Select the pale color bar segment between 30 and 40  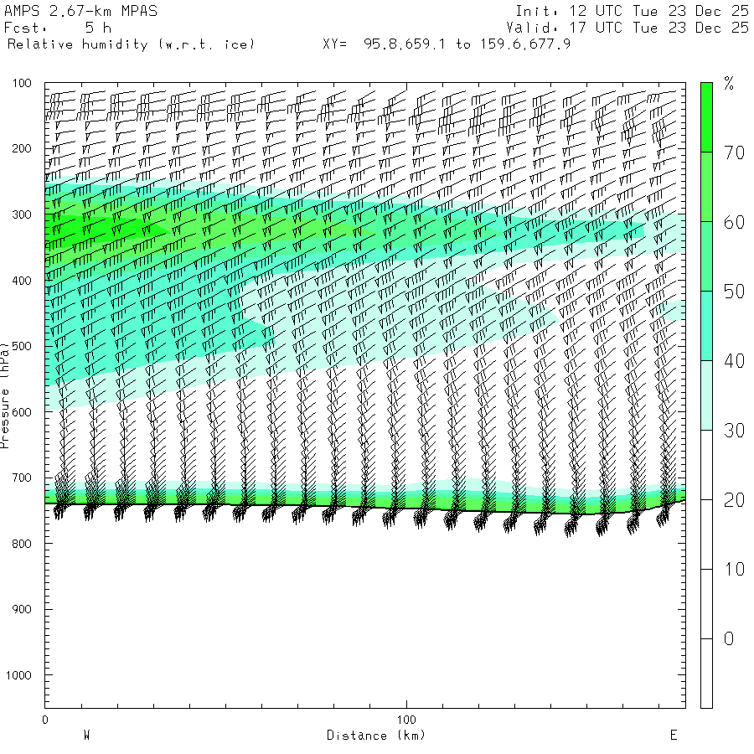point(706,395)
